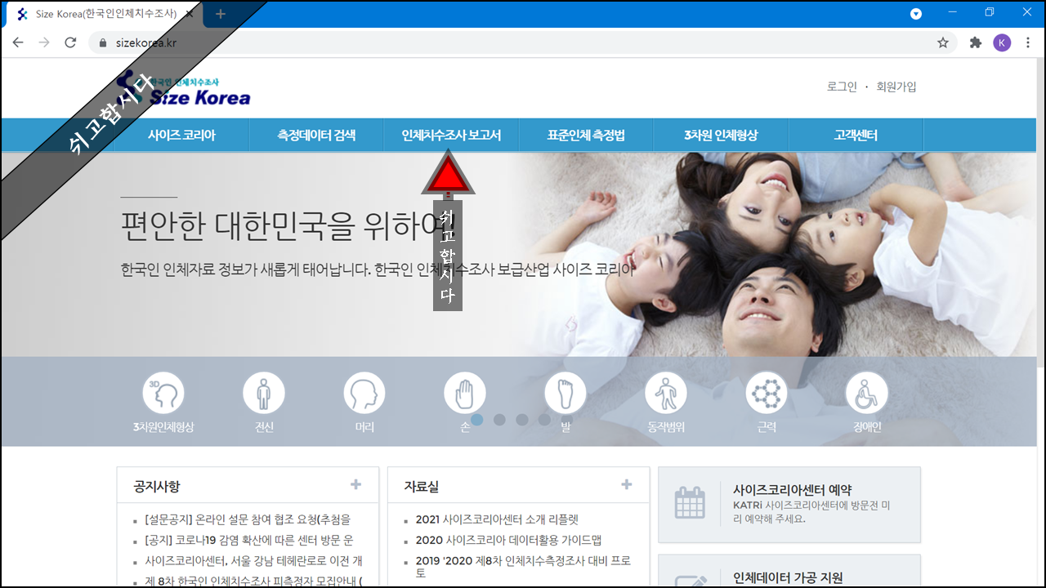Open the K profile avatar
The image size is (1046, 588).
(x=1002, y=42)
